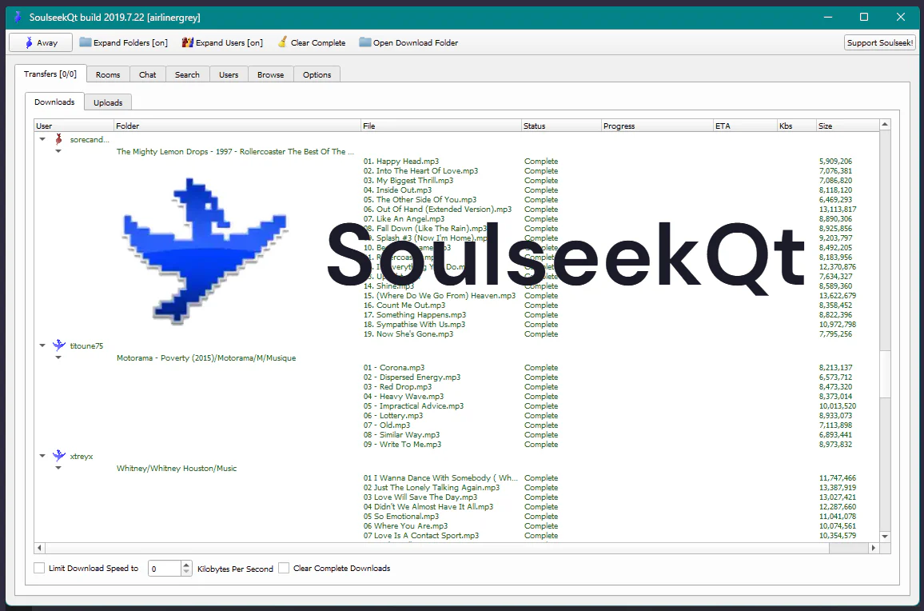Collapse the sorecand downloads tree
The height and width of the screenshot is (611, 924).
[x=42, y=139]
